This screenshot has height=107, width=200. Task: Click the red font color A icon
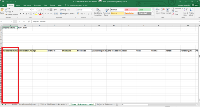click(x=41, y=14)
